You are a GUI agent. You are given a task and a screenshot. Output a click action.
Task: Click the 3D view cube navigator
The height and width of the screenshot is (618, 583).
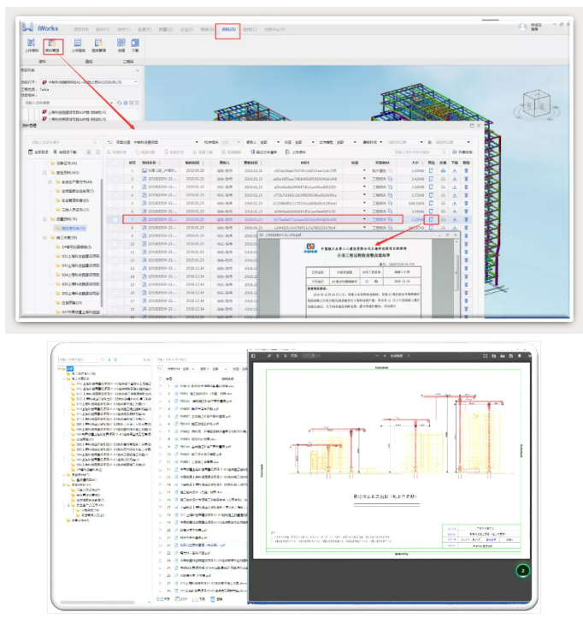(536, 104)
